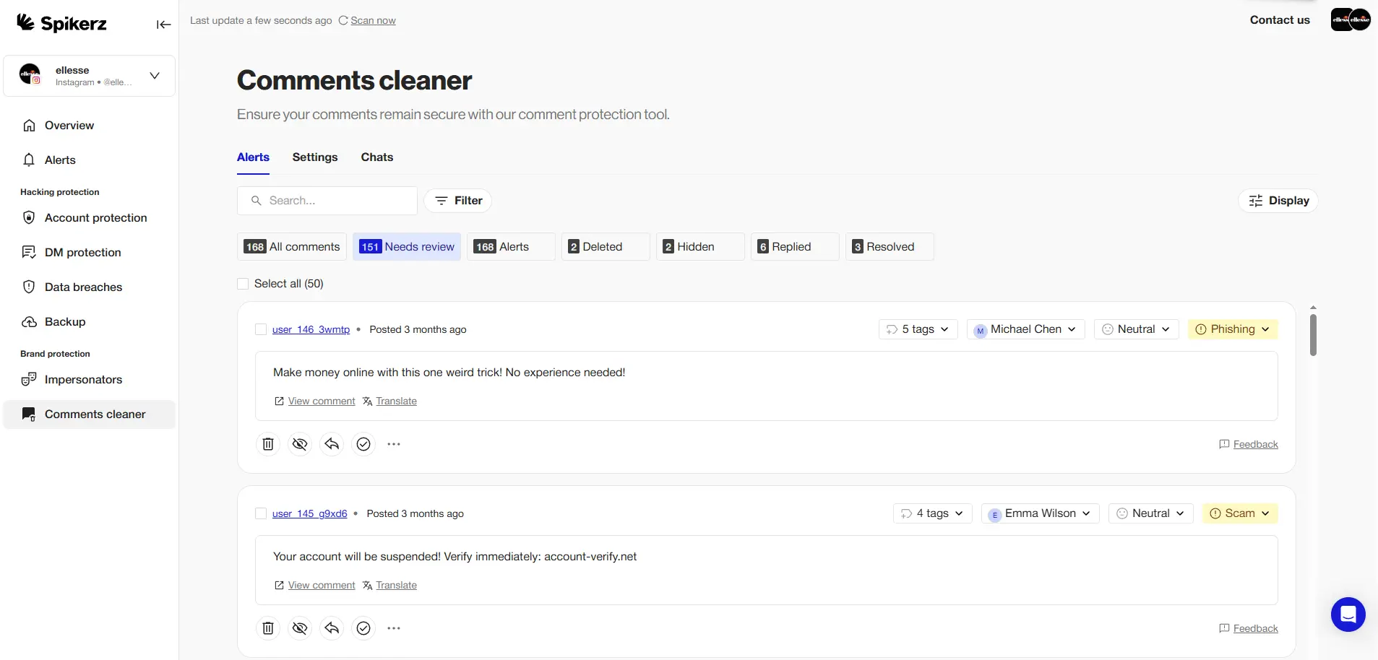Viewport: 1378px width, 660px height.
Task: Show only comments needing review
Action: 407,246
